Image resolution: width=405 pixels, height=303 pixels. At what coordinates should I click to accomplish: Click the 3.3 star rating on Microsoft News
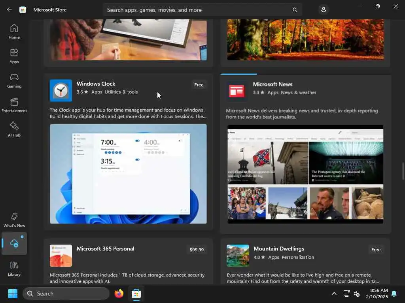click(x=259, y=92)
